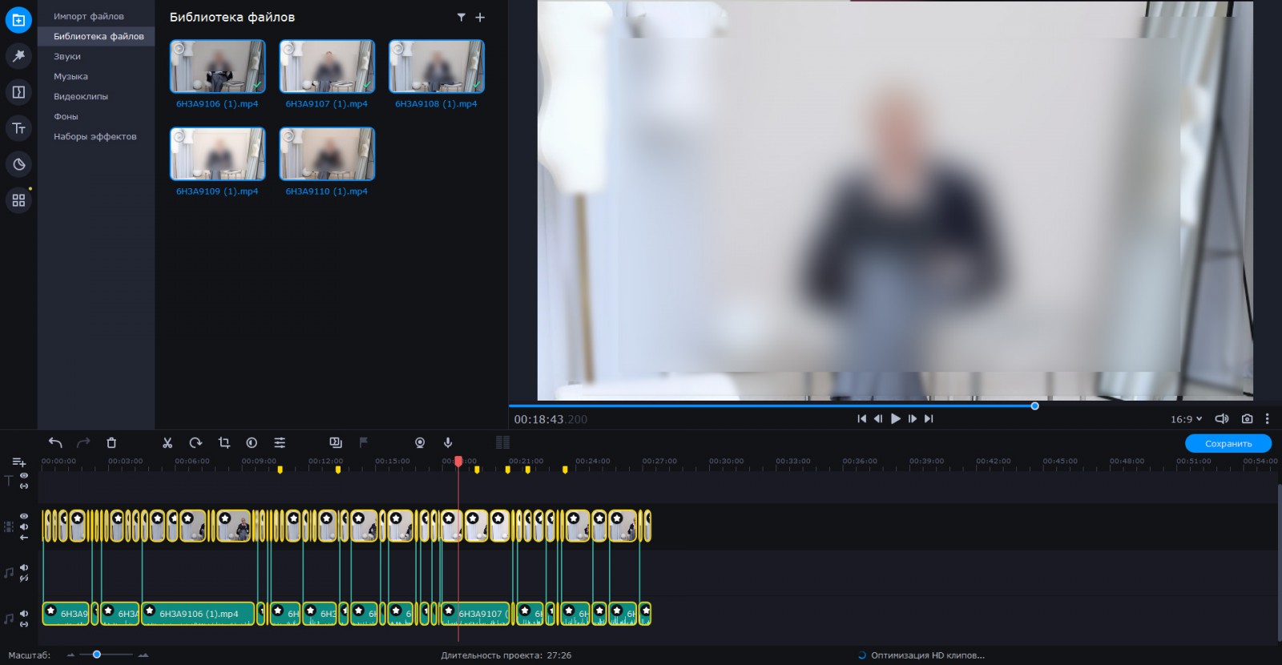The height and width of the screenshot is (665, 1282).
Task: Add files with the library plus icon
Action: [x=480, y=17]
